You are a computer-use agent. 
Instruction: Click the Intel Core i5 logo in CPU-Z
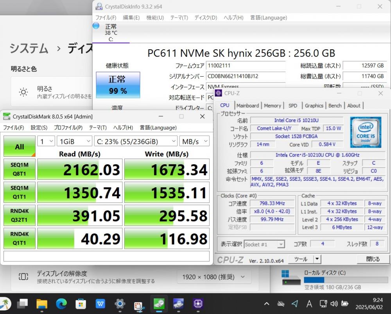[x=366, y=132]
